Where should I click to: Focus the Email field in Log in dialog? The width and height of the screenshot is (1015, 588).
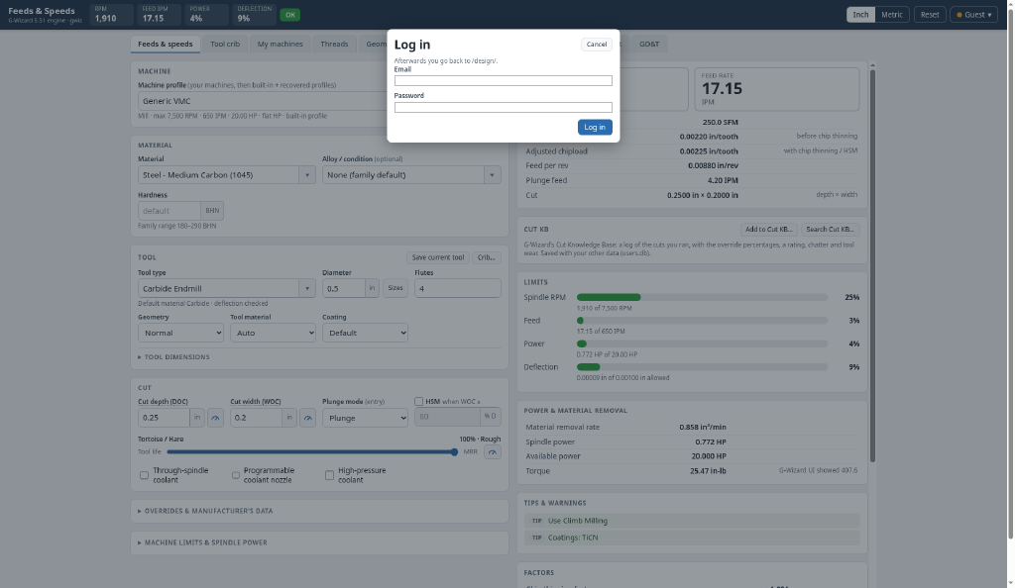point(503,81)
